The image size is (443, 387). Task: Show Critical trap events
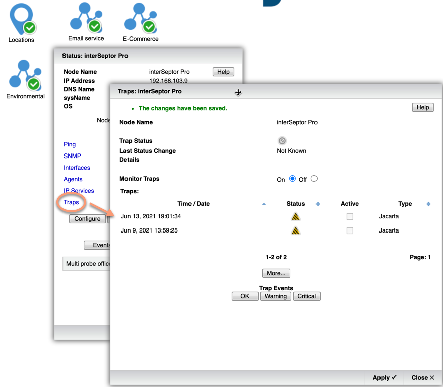pyautogui.click(x=306, y=296)
